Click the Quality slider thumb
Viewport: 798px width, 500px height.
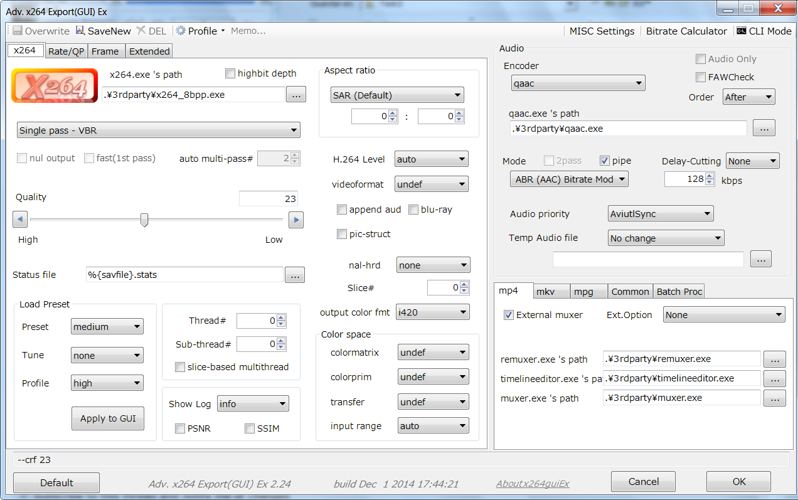click(x=144, y=220)
